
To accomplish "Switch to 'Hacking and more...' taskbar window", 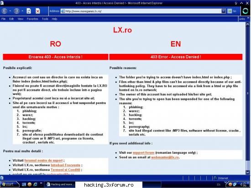I will [60, 184].
